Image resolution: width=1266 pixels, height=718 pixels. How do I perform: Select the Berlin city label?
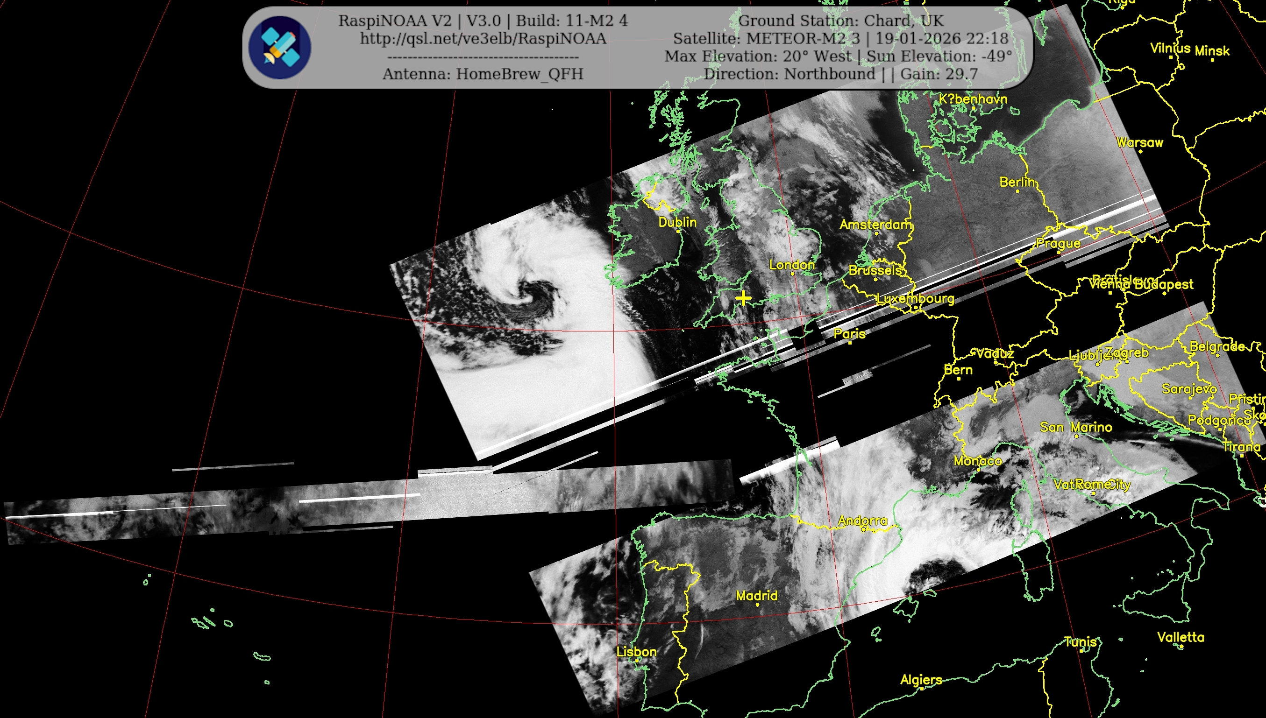click(x=1017, y=182)
